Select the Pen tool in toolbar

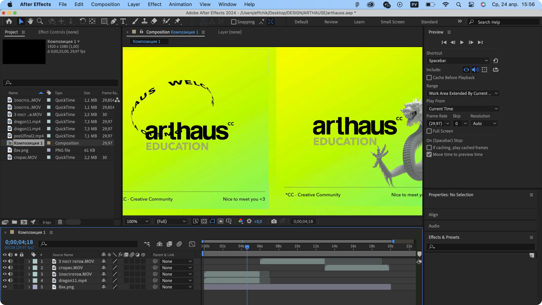(114, 21)
